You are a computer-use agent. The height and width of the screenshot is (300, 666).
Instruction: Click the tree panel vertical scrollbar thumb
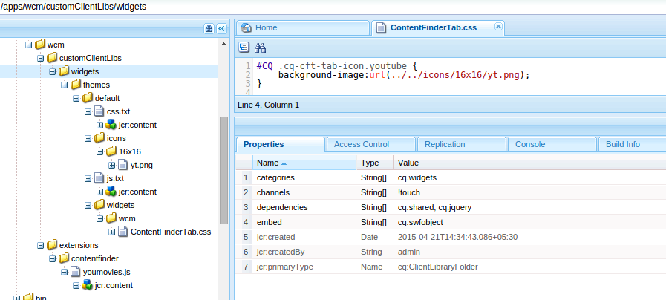[x=223, y=170]
